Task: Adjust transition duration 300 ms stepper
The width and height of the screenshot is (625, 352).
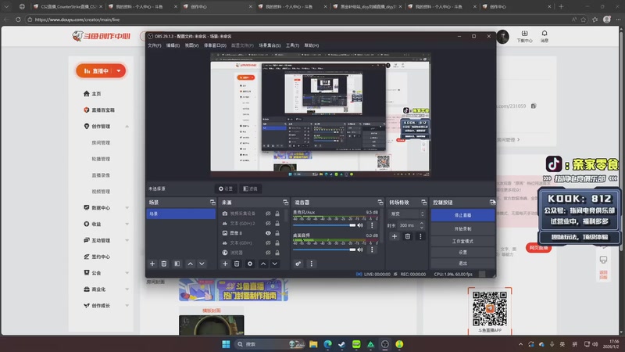Action: [x=422, y=225]
